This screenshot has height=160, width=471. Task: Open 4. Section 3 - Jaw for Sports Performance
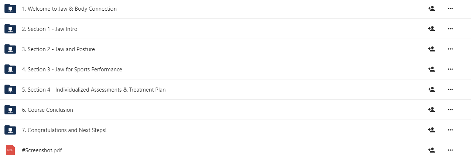click(x=72, y=70)
